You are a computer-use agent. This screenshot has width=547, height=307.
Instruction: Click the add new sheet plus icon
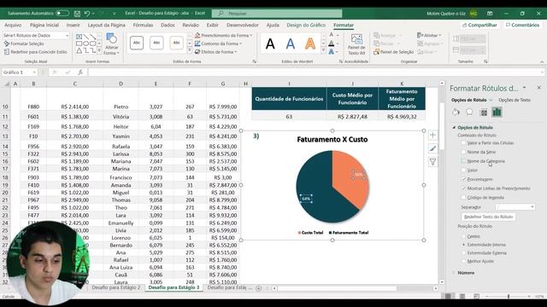(258, 288)
